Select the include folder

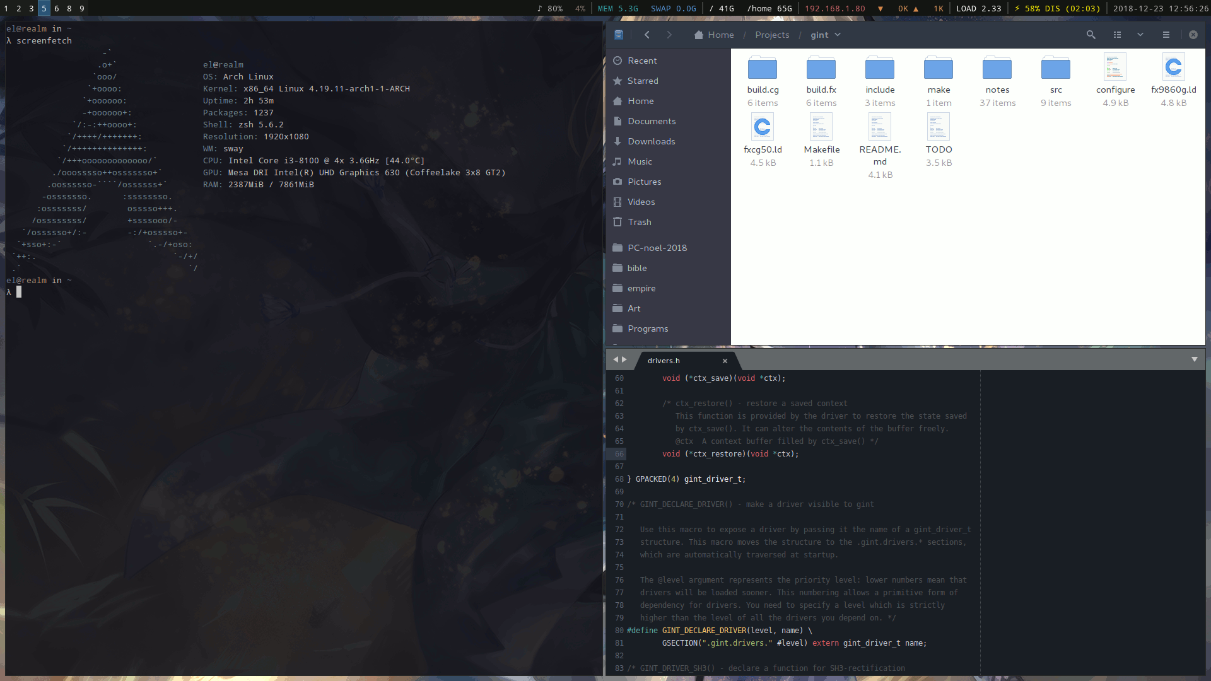(880, 80)
